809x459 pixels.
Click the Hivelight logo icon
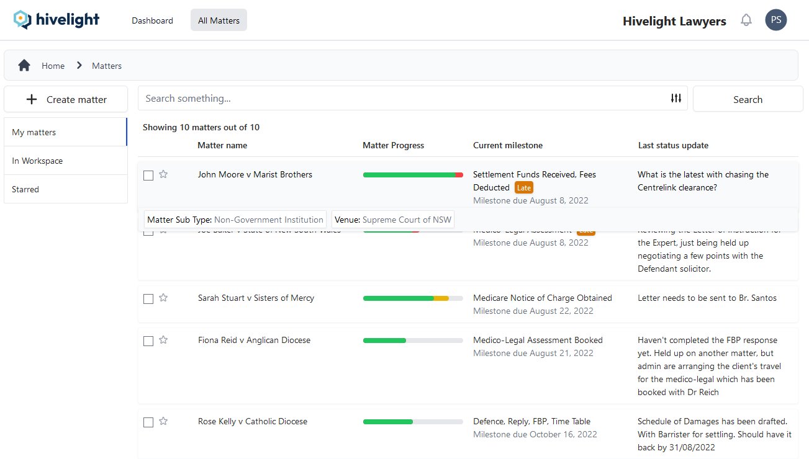tap(23, 19)
